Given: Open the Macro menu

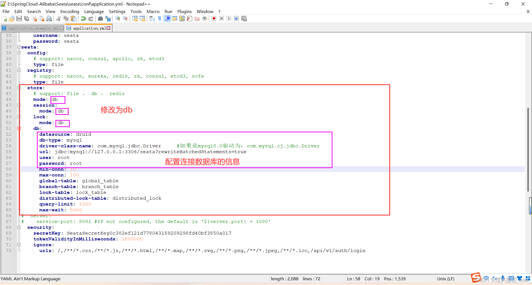Looking at the screenshot, I should [153, 11].
